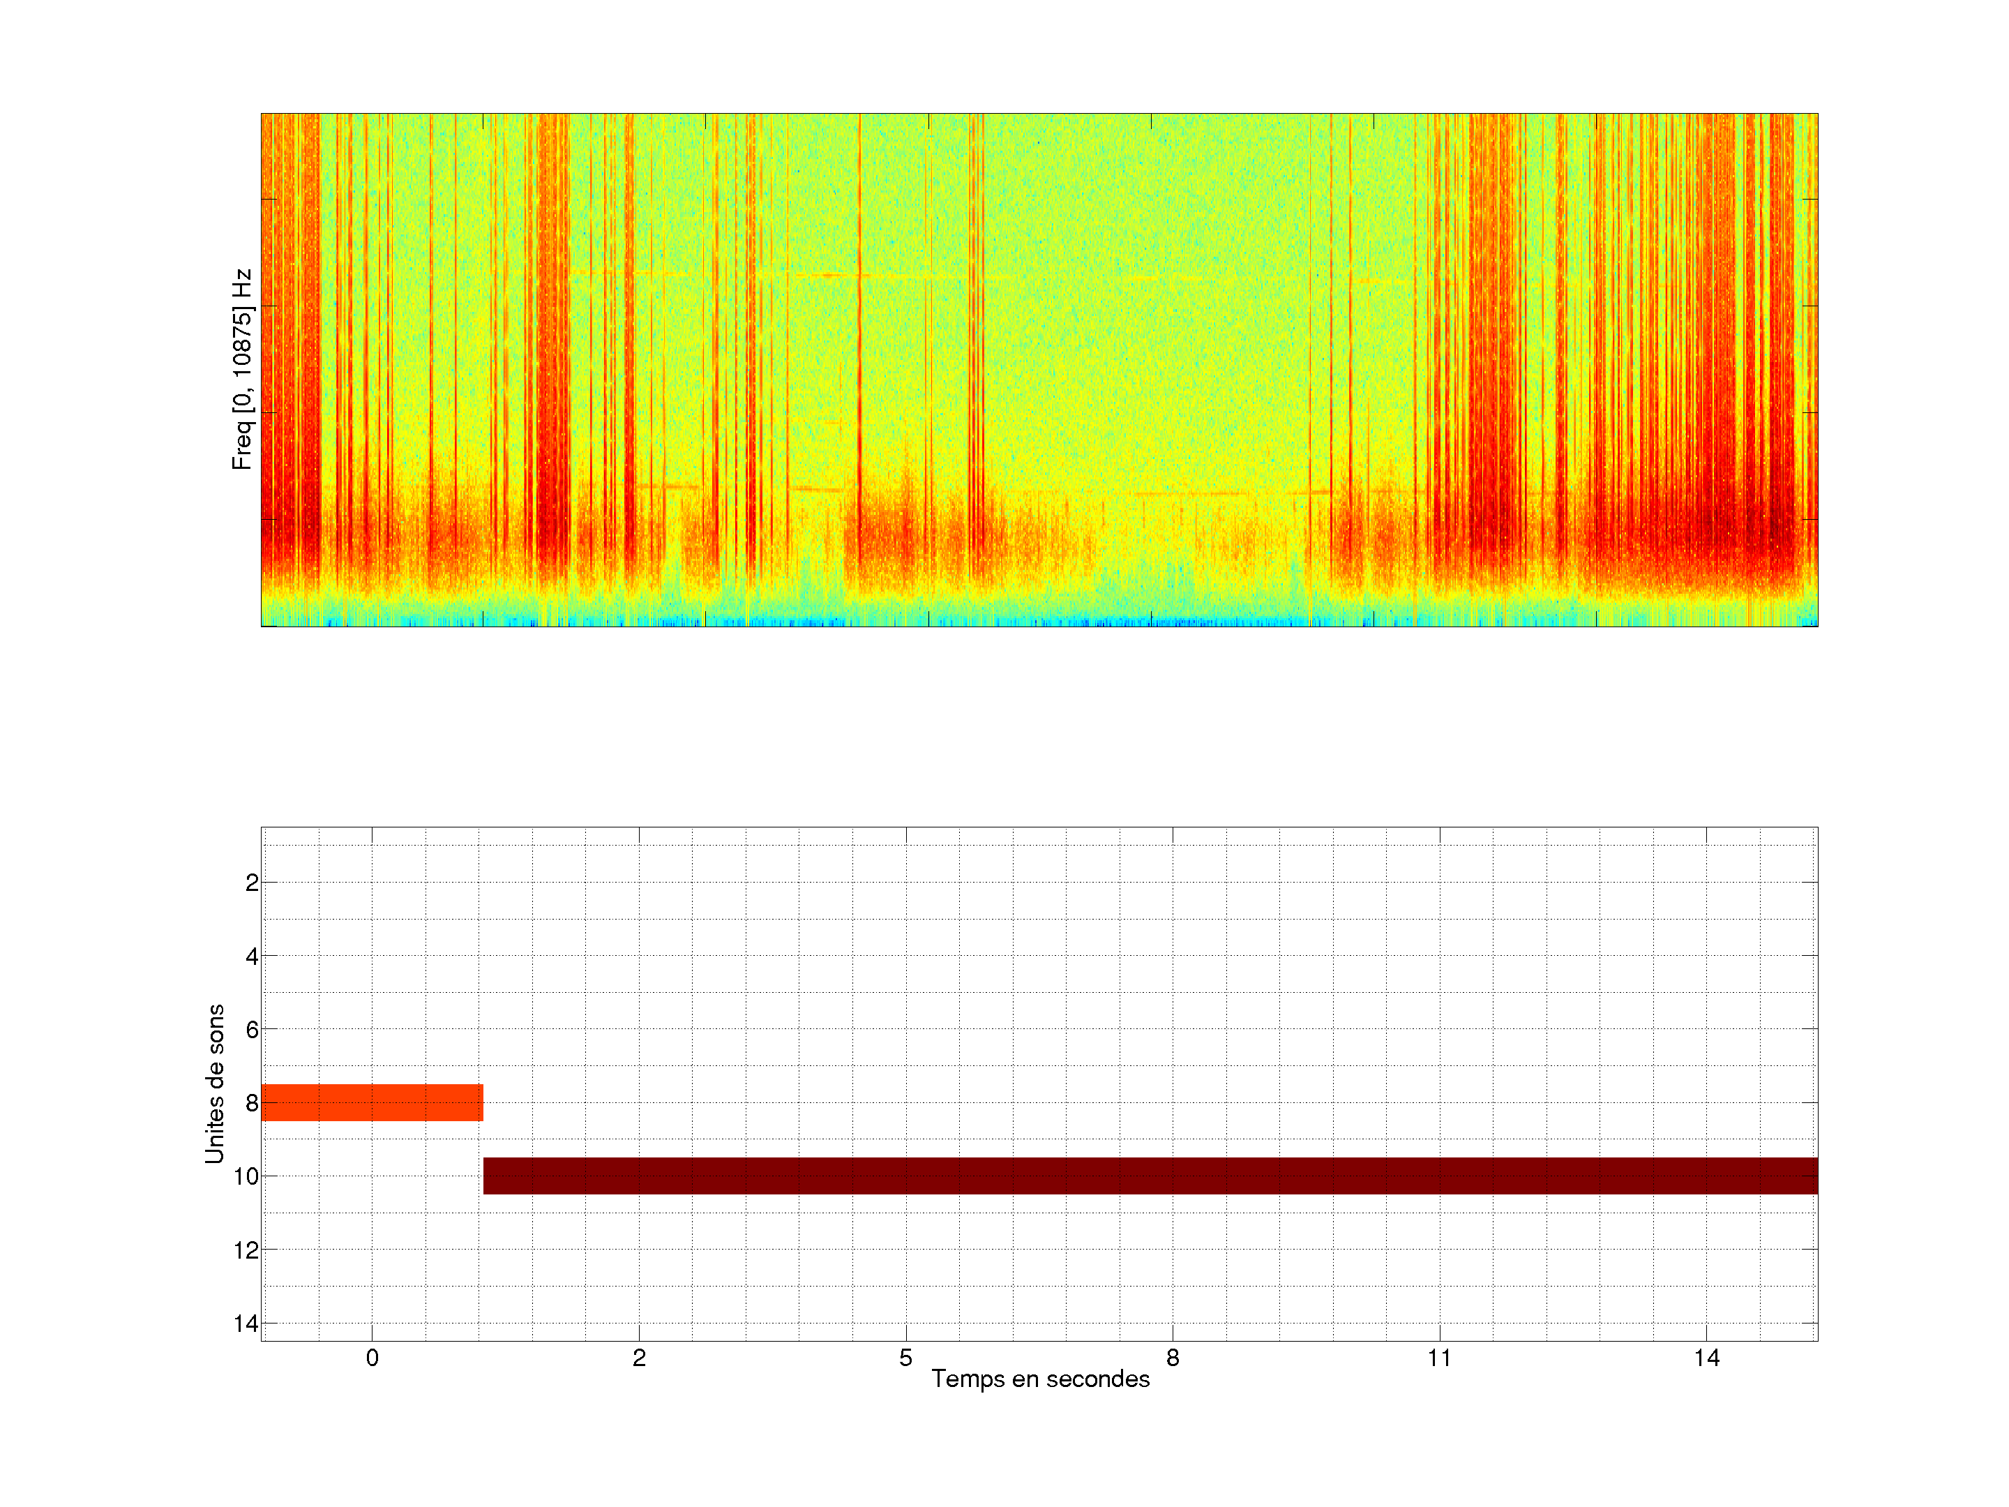Screen dimensions: 2009x1507
Task: Click the x-axis tick label 11
Action: click(1438, 1358)
